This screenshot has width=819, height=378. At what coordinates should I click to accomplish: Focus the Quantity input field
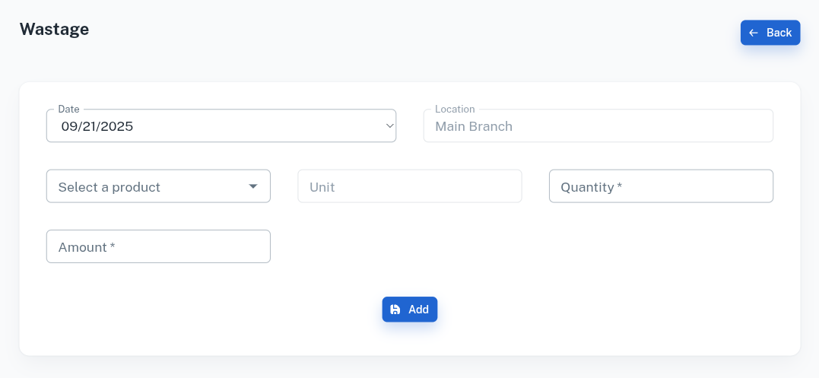tap(661, 186)
